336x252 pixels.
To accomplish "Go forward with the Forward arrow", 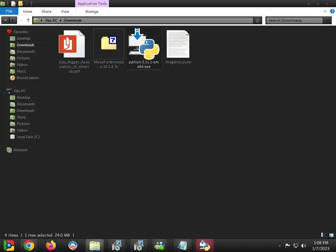I will (13, 20).
